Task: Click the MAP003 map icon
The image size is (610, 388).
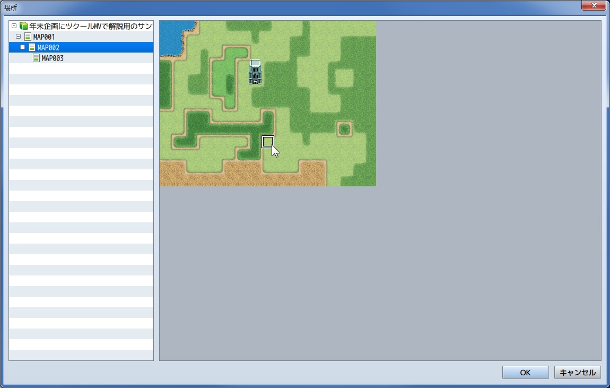Action: [36, 58]
